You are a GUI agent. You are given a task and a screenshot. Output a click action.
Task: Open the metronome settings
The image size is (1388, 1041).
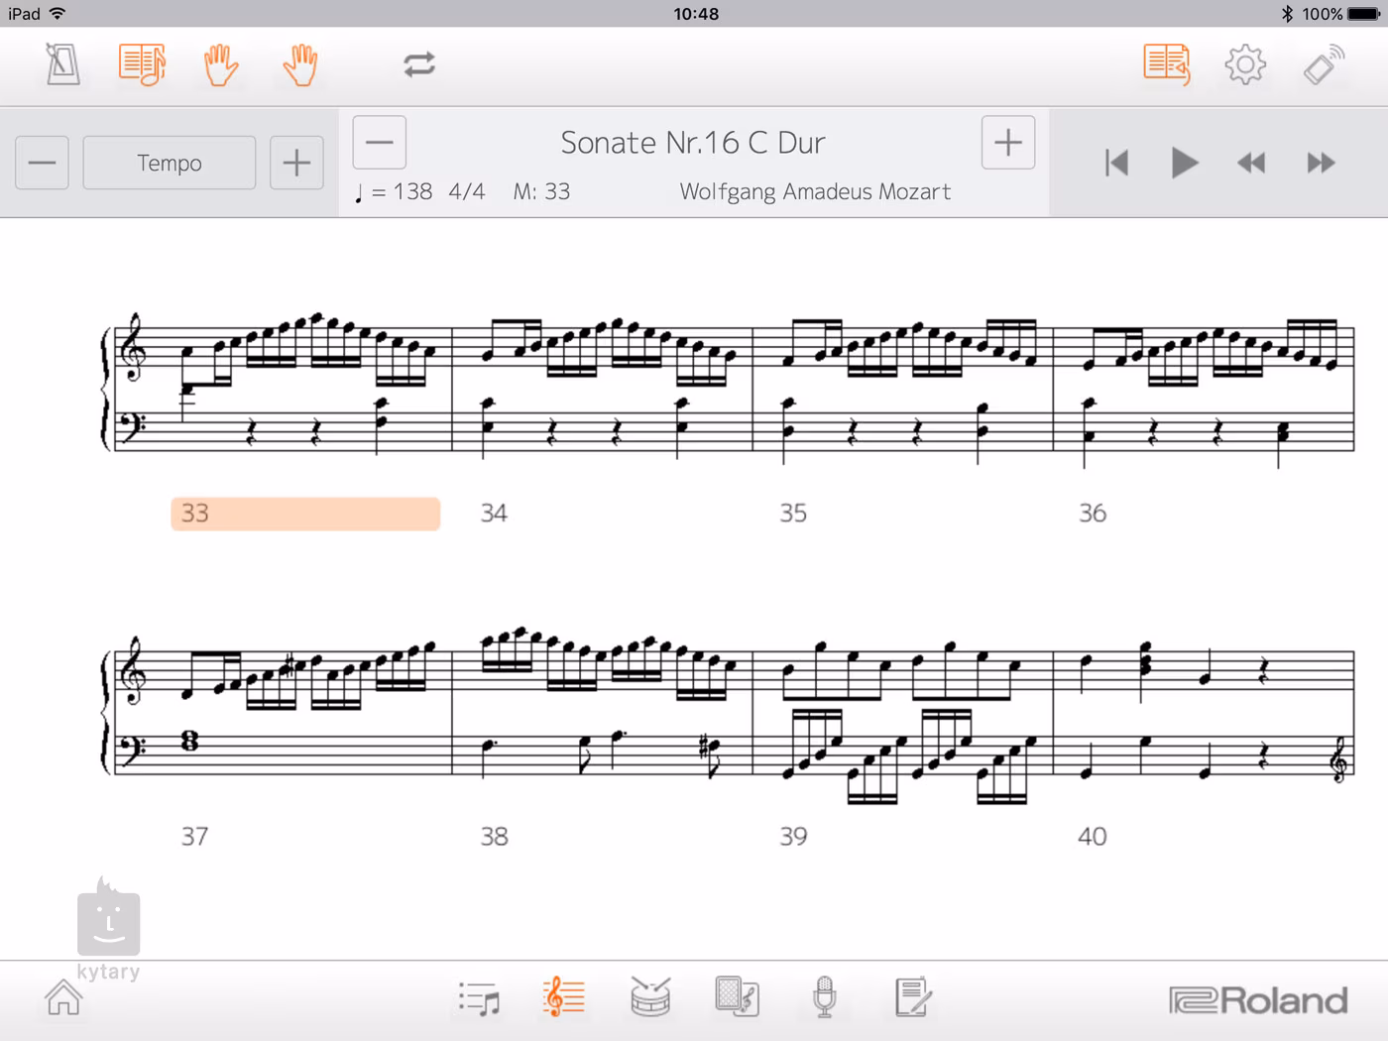point(62,65)
